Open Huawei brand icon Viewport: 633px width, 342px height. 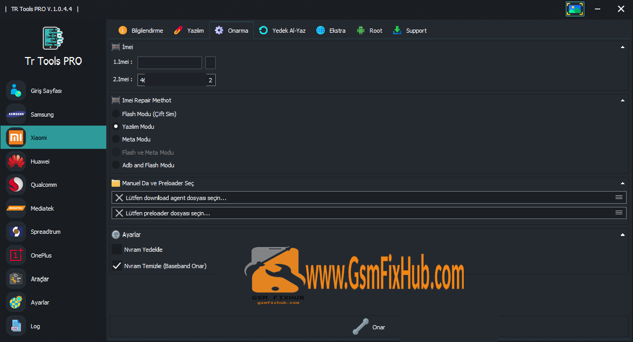[16, 161]
